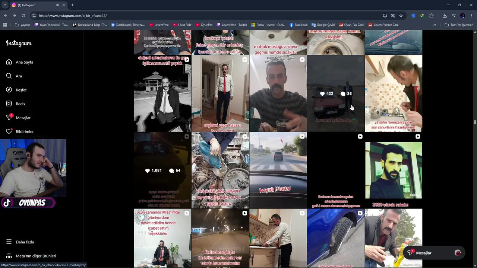The height and width of the screenshot is (268, 477).
Task: Click the site information icon in address bar
Action: (x=34, y=16)
